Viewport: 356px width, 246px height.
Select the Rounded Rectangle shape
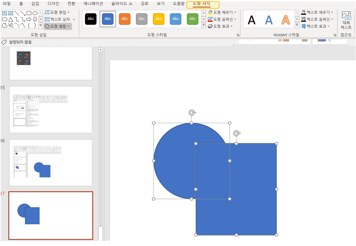(4, 19)
